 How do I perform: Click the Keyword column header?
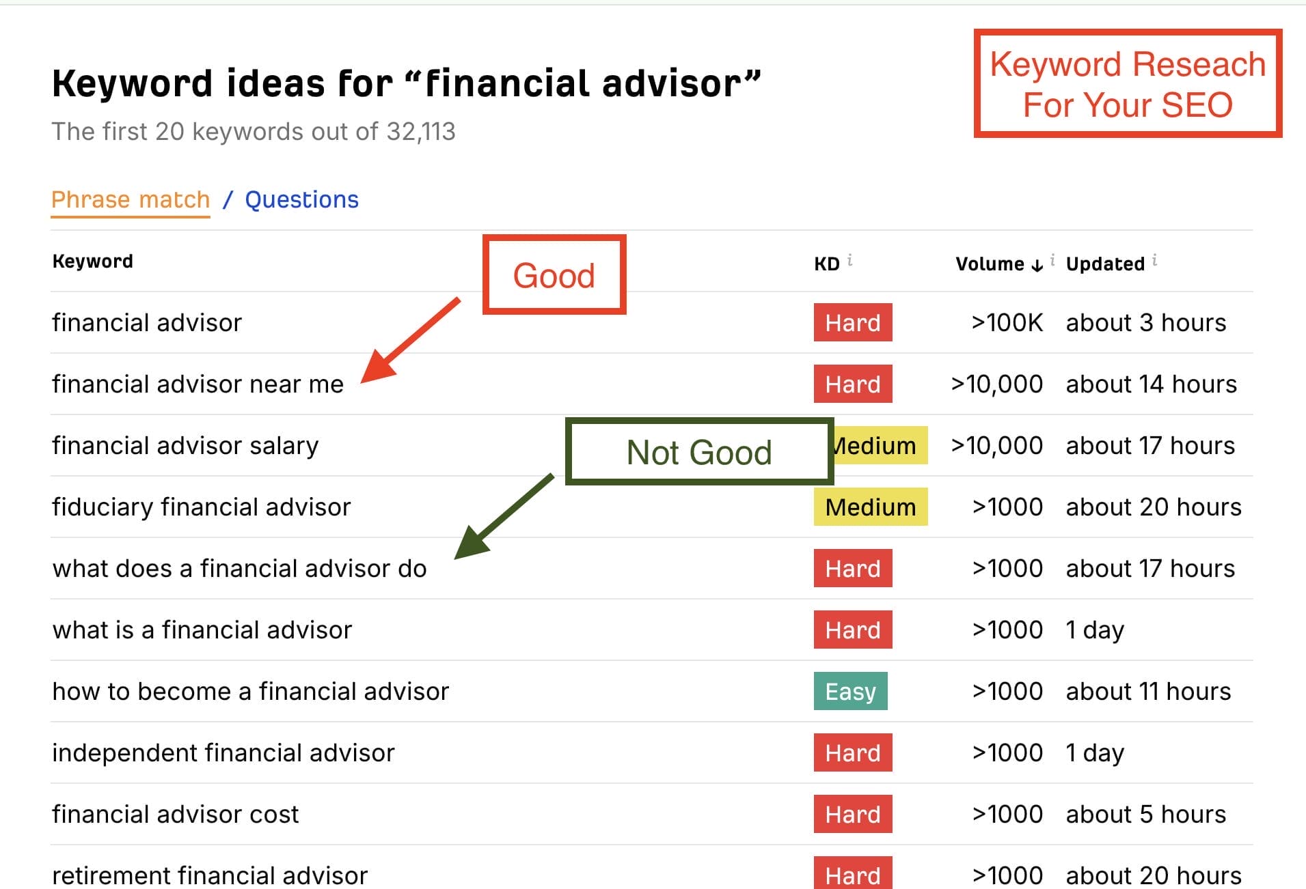(x=92, y=262)
